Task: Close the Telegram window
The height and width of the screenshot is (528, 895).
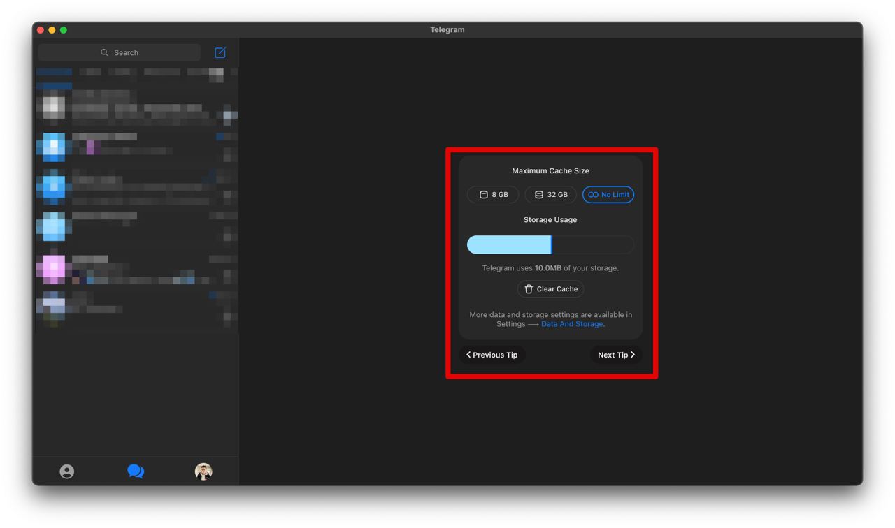Action: [x=41, y=30]
